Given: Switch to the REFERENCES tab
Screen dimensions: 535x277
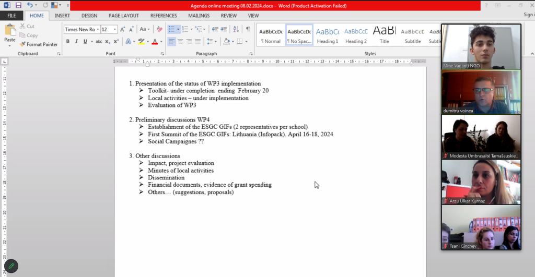Looking at the screenshot, I should pyautogui.click(x=164, y=16).
